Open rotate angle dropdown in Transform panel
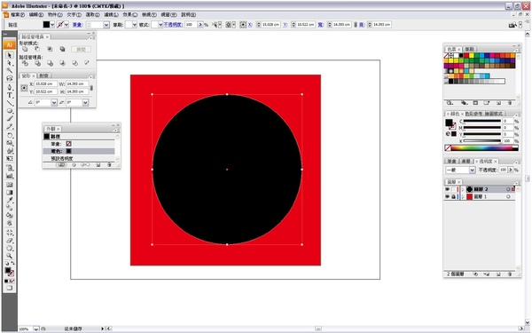The height and width of the screenshot is (333, 532). 54,102
